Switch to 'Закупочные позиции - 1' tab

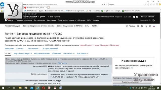(23, 53)
